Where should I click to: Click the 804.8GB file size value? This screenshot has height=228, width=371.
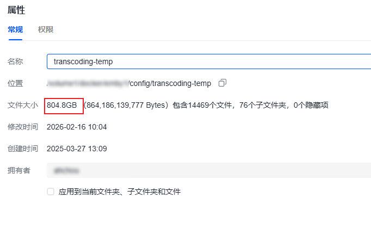click(x=62, y=105)
